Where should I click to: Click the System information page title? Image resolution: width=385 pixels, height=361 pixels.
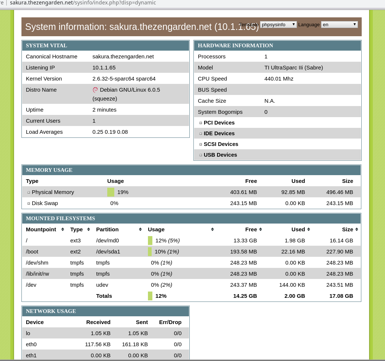142,27
